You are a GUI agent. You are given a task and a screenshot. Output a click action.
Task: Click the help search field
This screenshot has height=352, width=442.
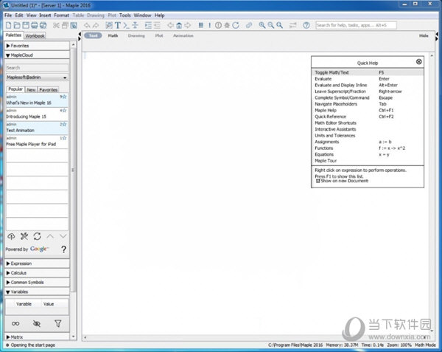[356, 25]
